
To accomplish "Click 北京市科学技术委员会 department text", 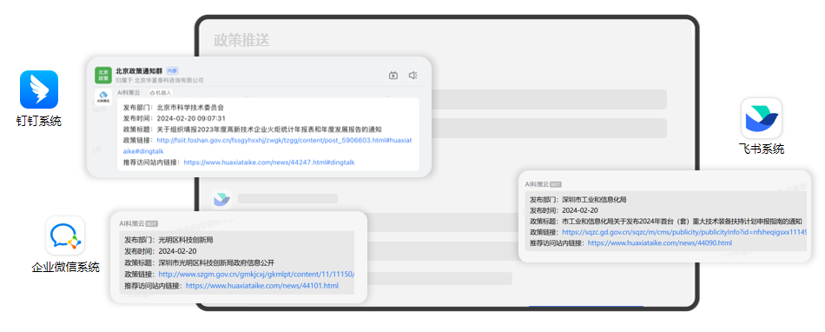I will pyautogui.click(x=190, y=107).
